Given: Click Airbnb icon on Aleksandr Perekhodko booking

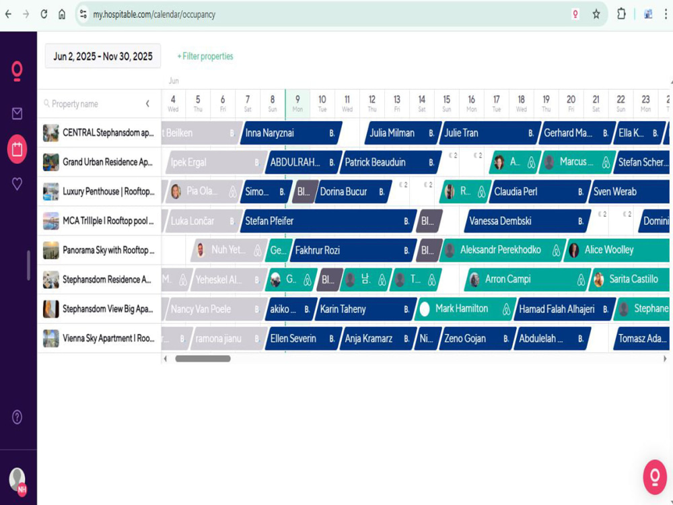Looking at the screenshot, I should click(x=556, y=250).
